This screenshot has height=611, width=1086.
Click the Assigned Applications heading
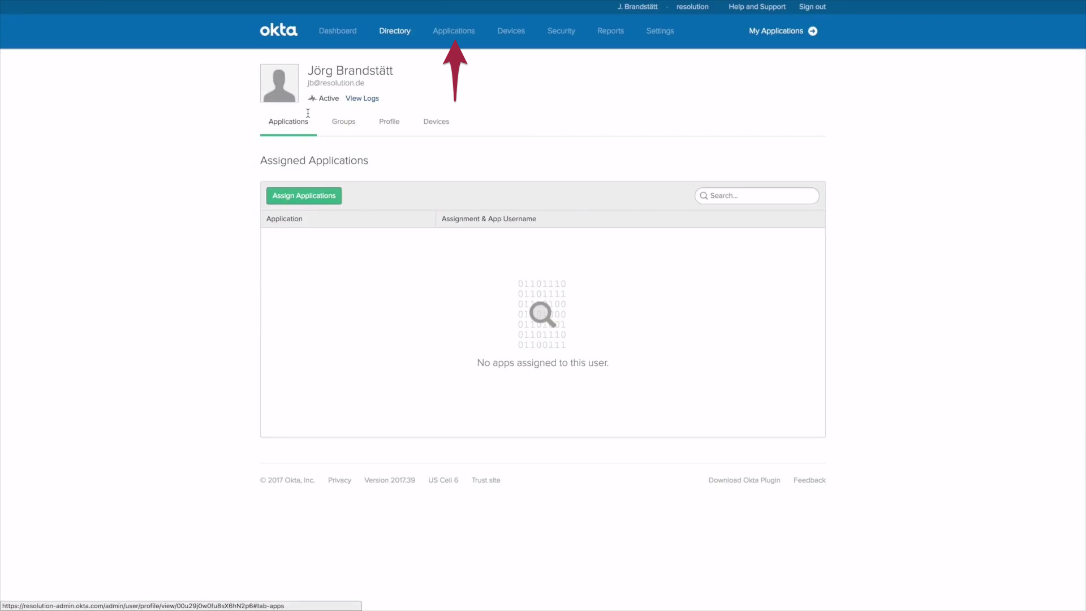pyautogui.click(x=314, y=161)
